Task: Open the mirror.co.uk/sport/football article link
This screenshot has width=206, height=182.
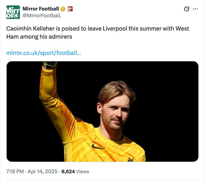Action: click(44, 53)
